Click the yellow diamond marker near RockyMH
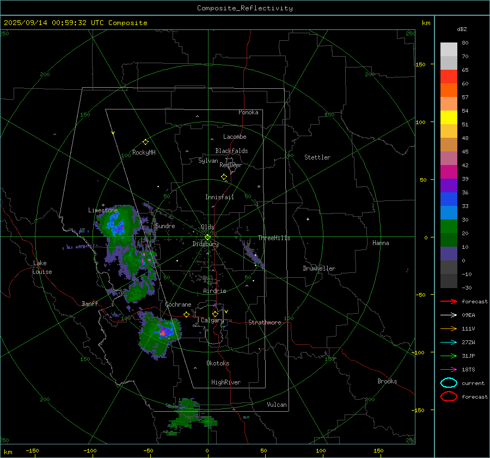This screenshot has height=458, width=490. [x=145, y=142]
